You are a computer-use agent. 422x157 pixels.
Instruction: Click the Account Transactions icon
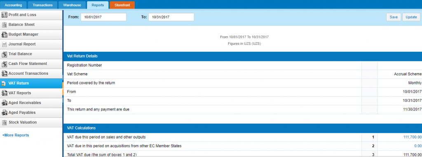pyautogui.click(x=4, y=74)
